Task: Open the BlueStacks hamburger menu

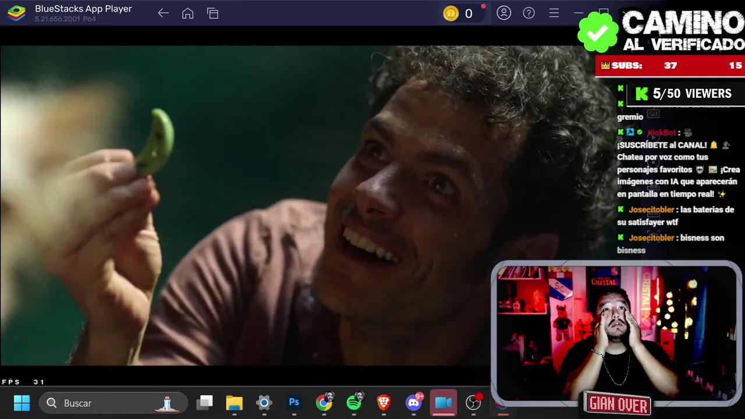Action: (554, 13)
